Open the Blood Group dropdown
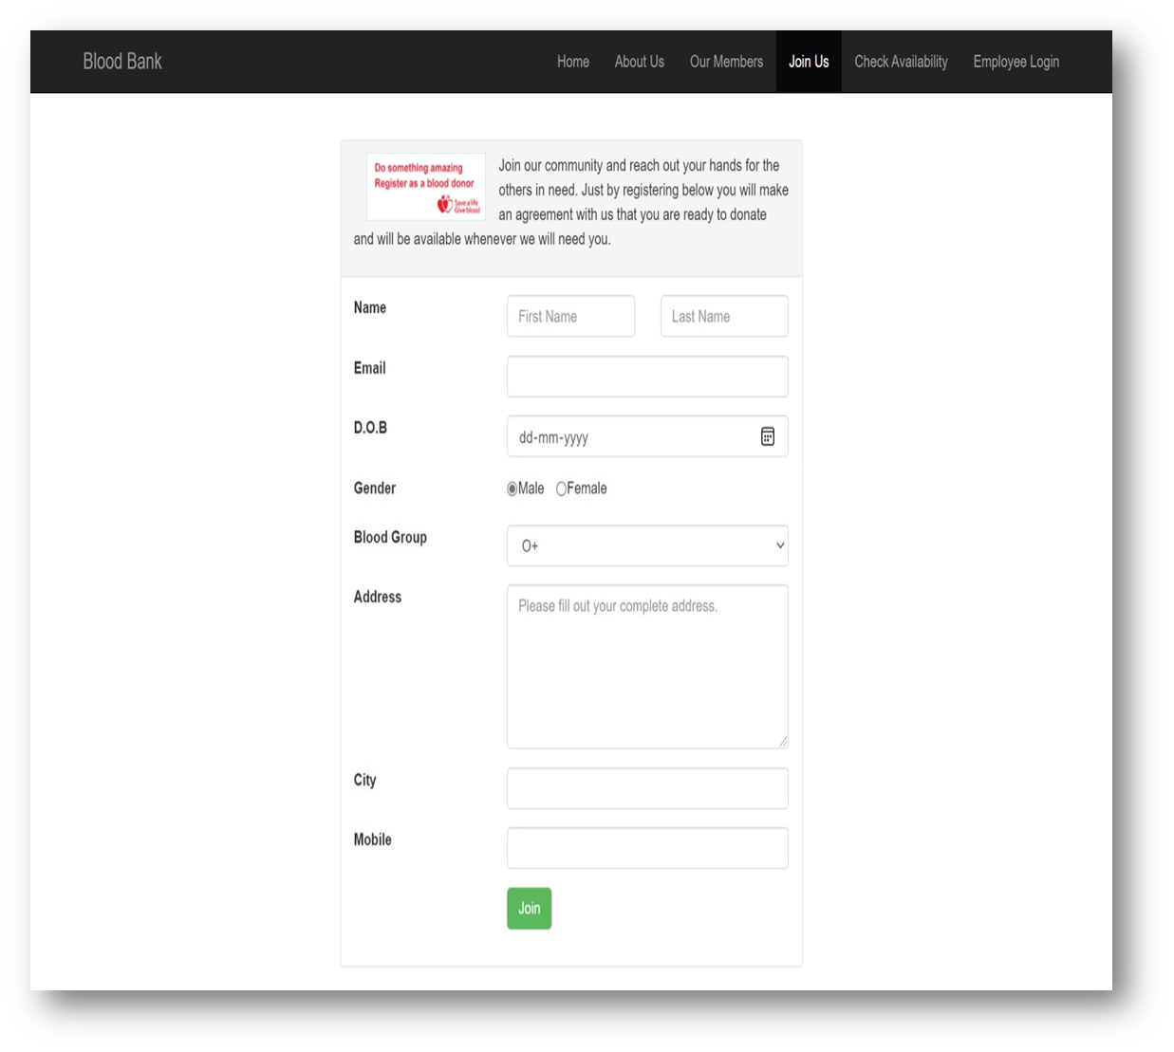1174x1052 pixels. [x=647, y=545]
